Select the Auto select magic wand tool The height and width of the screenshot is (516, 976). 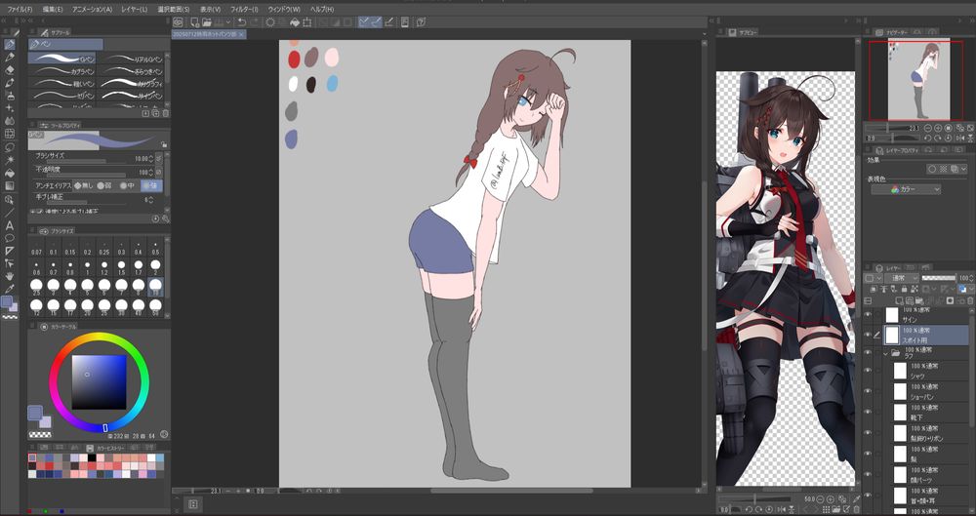point(10,160)
